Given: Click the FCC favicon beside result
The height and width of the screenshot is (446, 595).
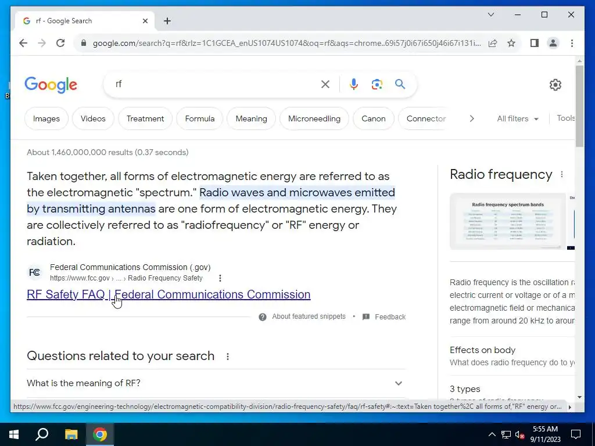Looking at the screenshot, I should pos(35,273).
